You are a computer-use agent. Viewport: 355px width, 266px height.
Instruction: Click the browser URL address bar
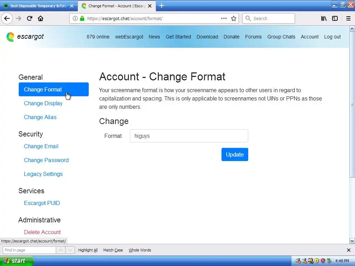154,19
